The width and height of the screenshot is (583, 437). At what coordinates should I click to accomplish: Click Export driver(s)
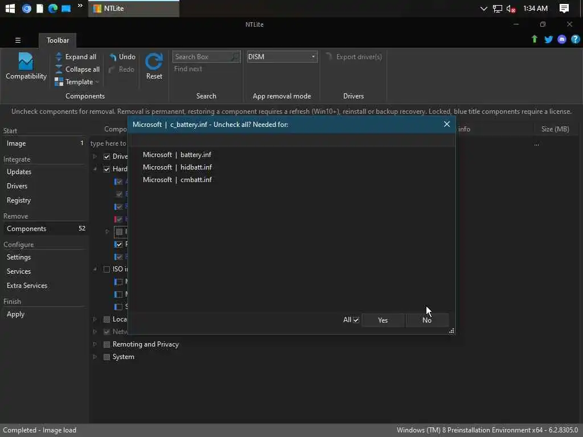point(354,57)
